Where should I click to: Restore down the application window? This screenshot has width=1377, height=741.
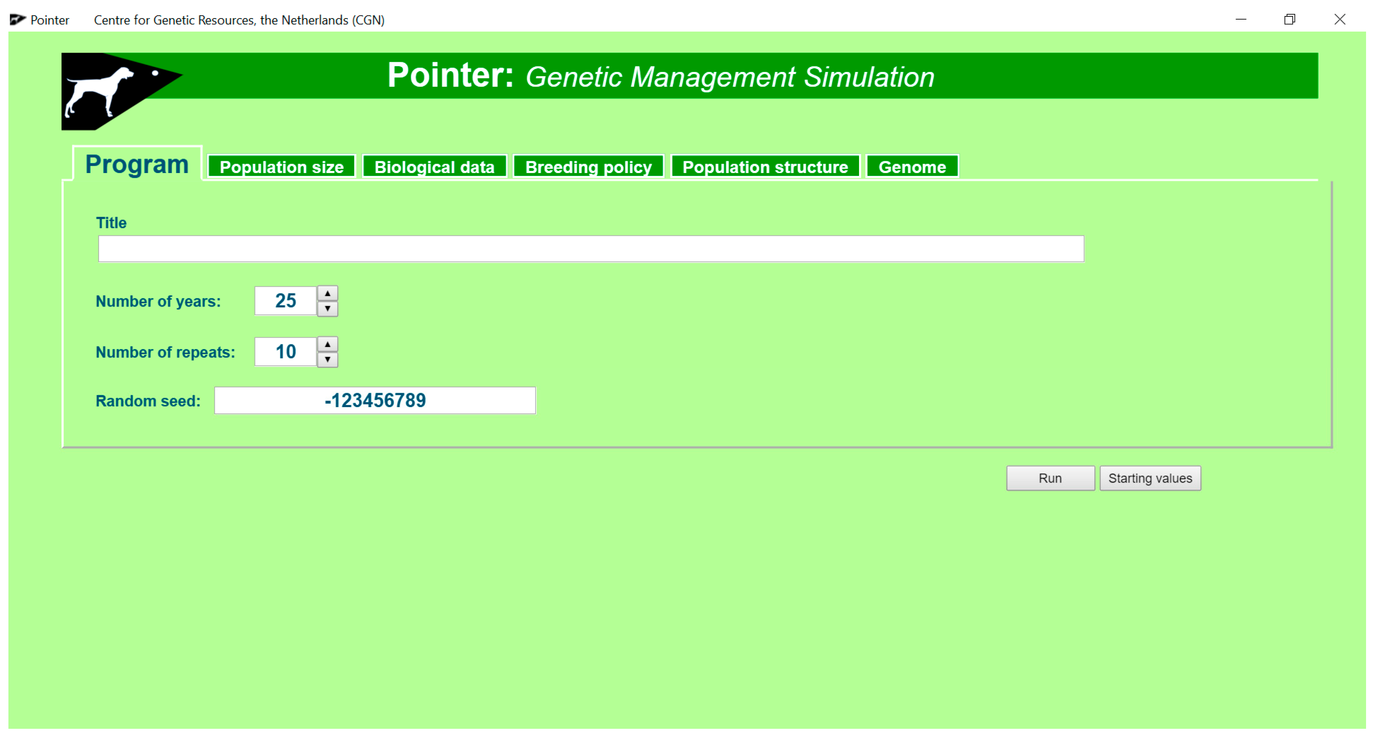1289,20
